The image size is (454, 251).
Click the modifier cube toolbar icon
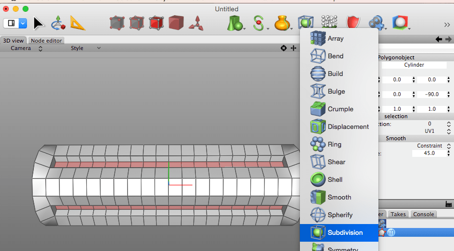pos(306,22)
